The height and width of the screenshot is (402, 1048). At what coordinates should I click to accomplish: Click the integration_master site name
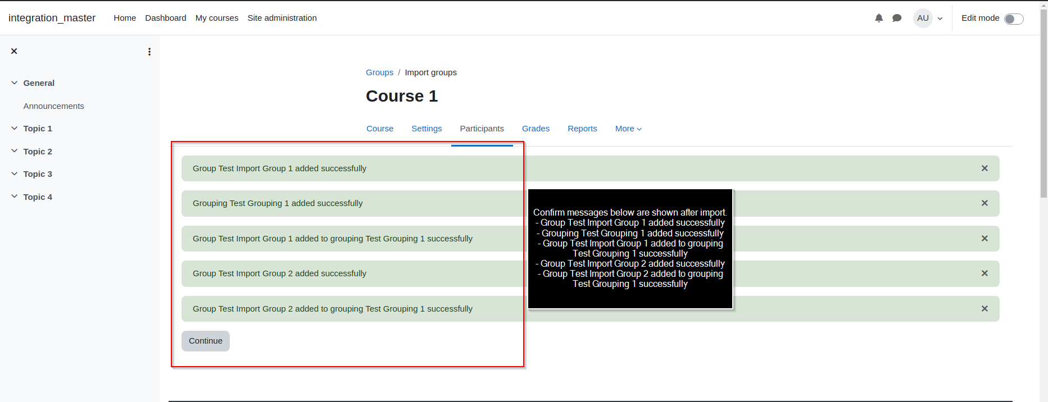point(52,18)
